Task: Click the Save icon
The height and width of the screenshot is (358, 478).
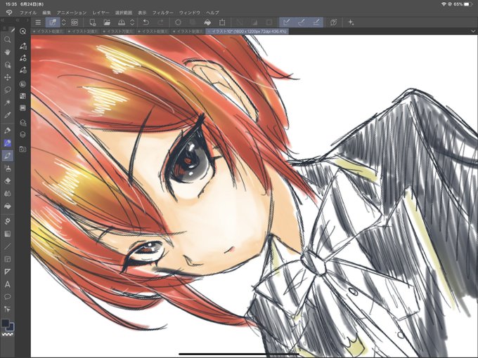Action: click(122, 22)
